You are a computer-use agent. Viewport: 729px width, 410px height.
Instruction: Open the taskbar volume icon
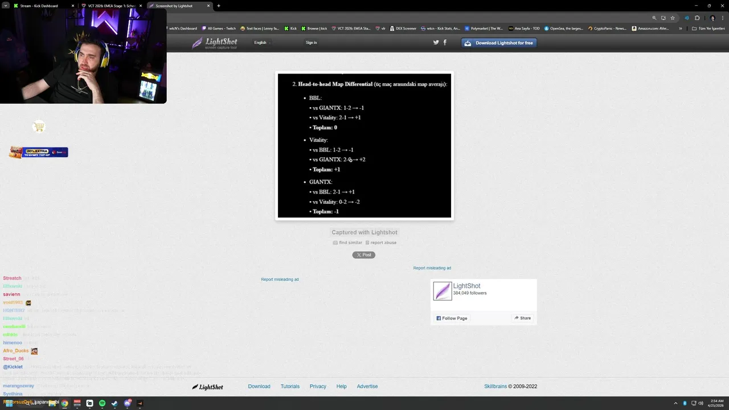click(701, 403)
